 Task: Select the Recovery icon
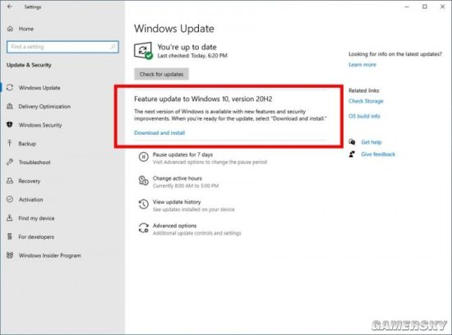(10, 181)
